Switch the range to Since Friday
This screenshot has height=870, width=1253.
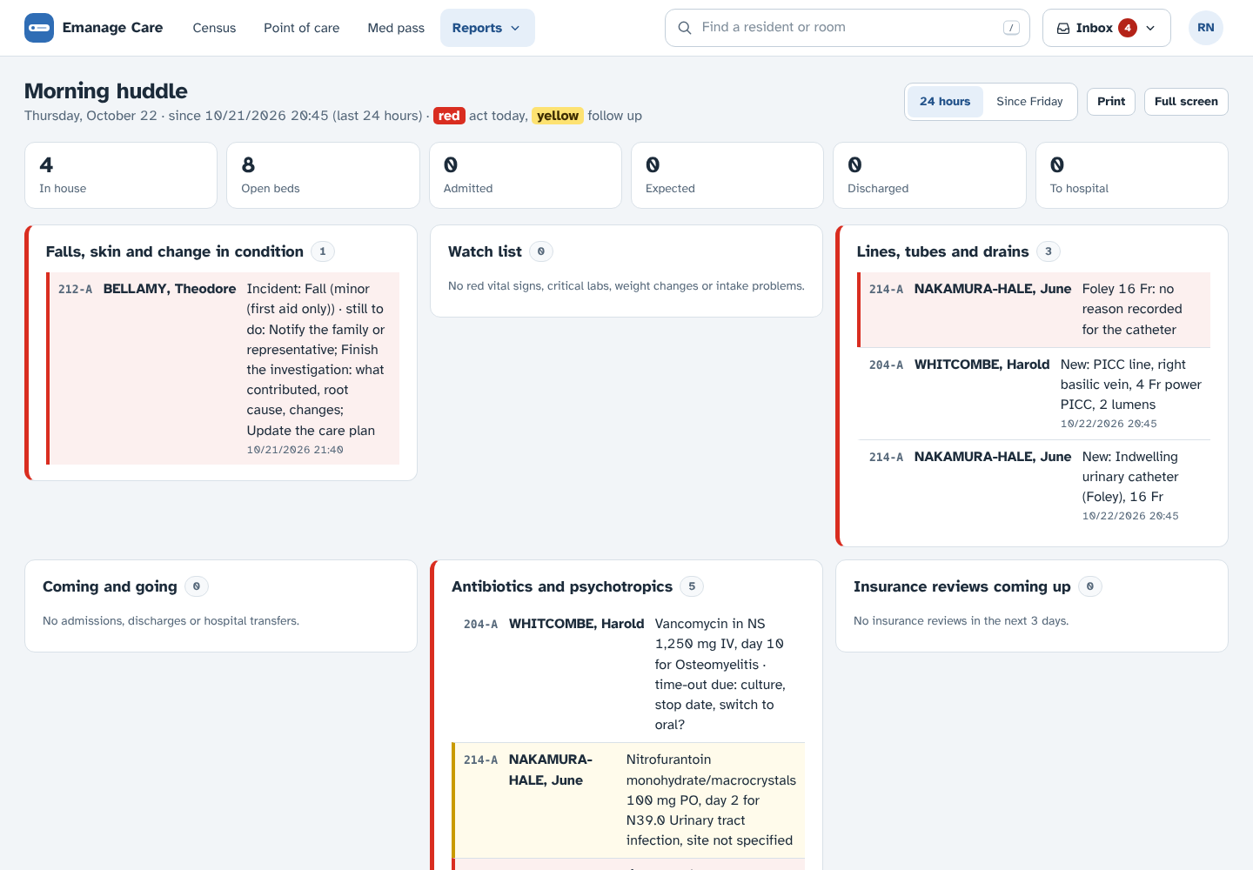pos(1029,102)
